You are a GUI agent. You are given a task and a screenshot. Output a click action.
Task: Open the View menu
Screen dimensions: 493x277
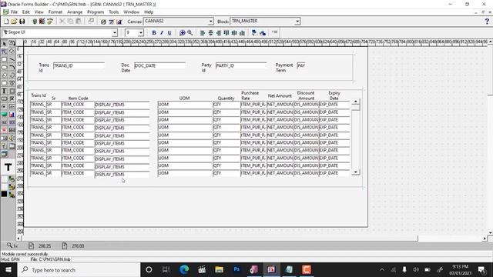coord(39,12)
